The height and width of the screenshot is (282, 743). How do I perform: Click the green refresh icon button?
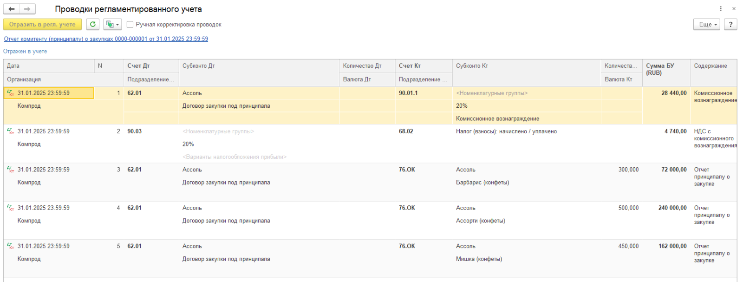[x=93, y=24]
